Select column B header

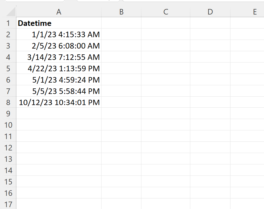point(121,12)
